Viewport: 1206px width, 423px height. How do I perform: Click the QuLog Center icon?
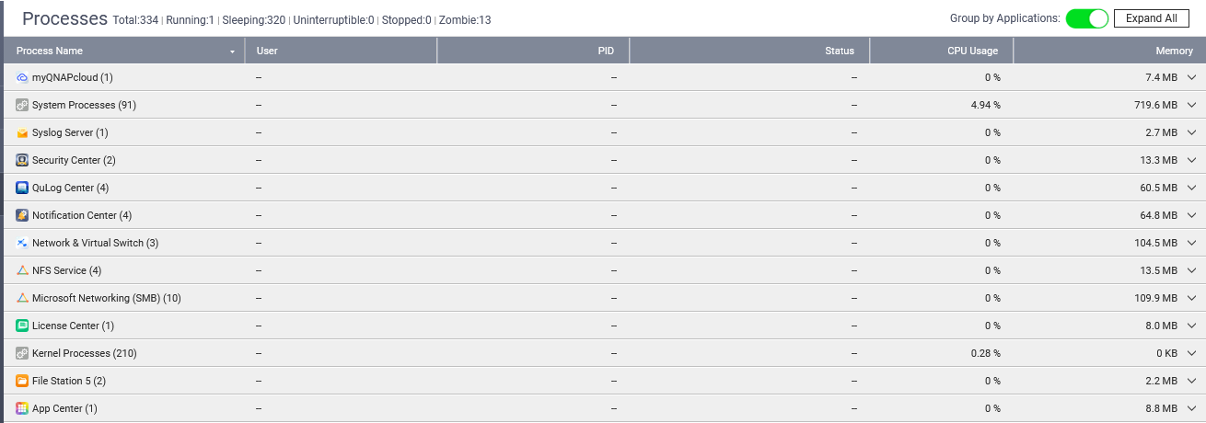click(x=22, y=189)
